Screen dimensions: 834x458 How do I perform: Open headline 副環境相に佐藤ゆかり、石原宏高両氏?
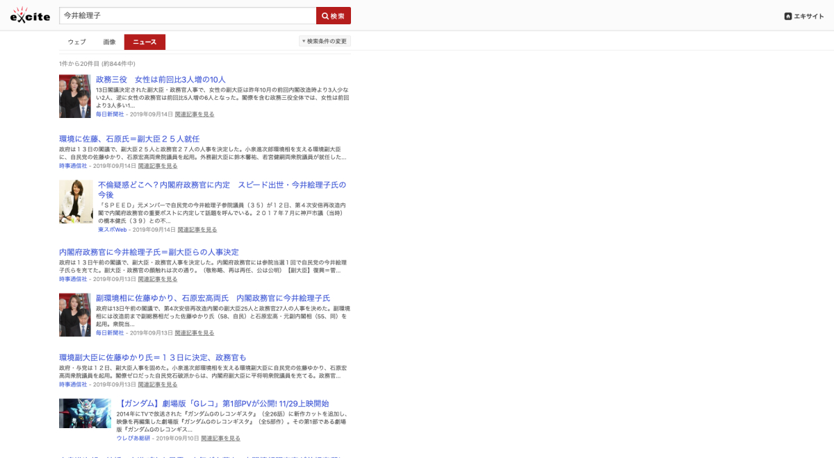[x=213, y=298]
